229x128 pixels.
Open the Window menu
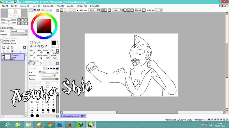pyautogui.click(x=82, y=6)
